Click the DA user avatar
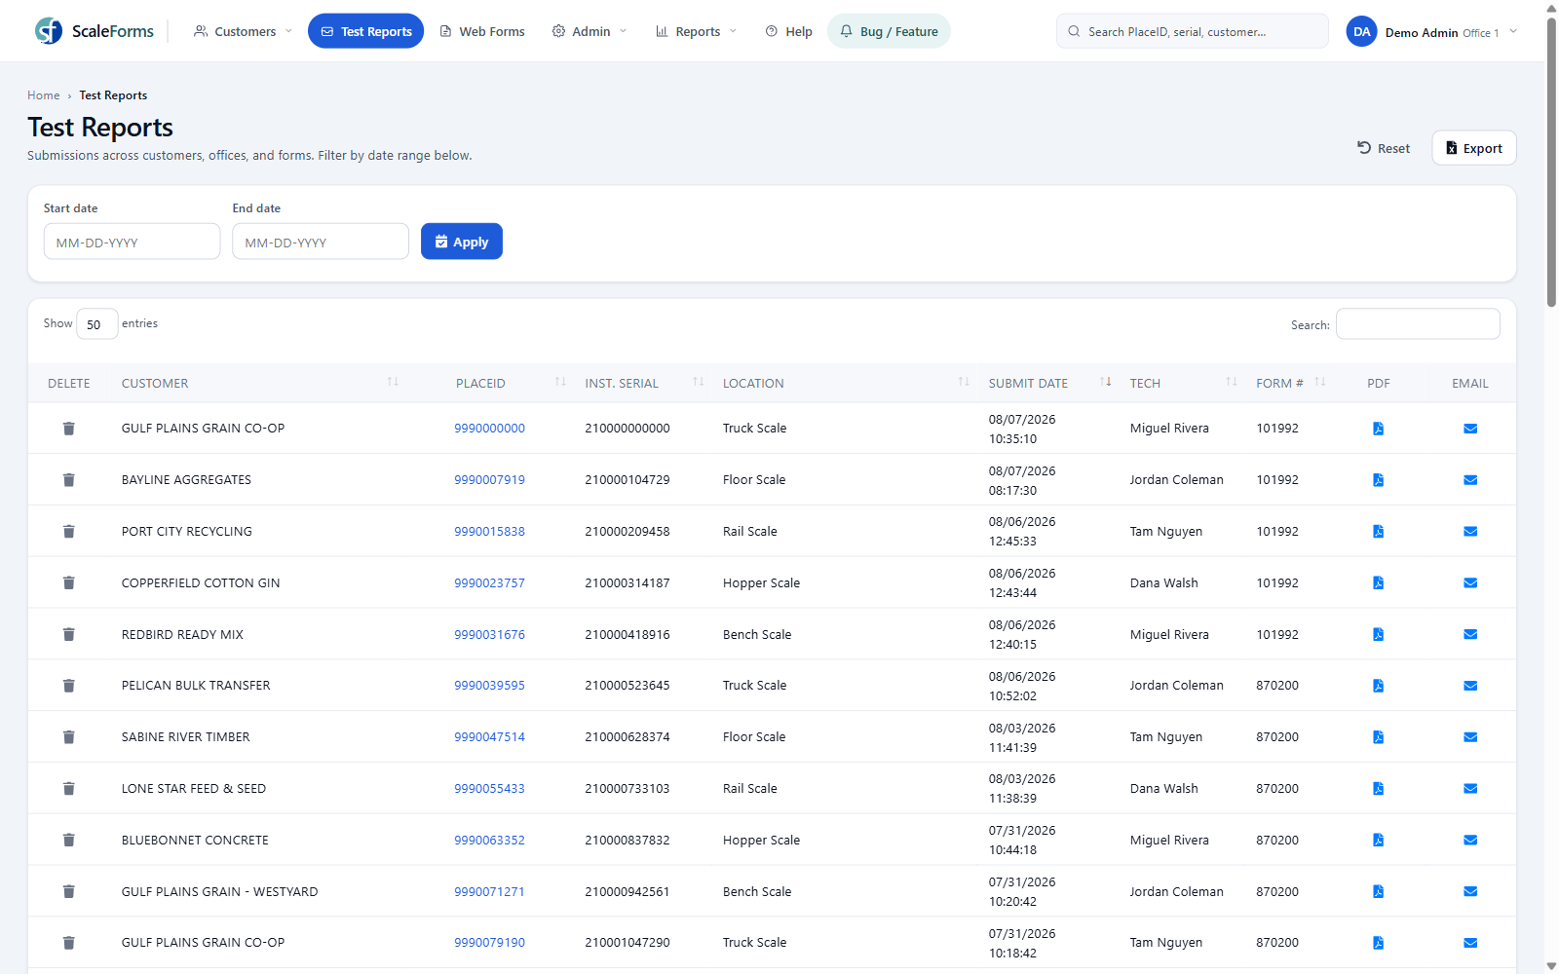 coord(1361,31)
